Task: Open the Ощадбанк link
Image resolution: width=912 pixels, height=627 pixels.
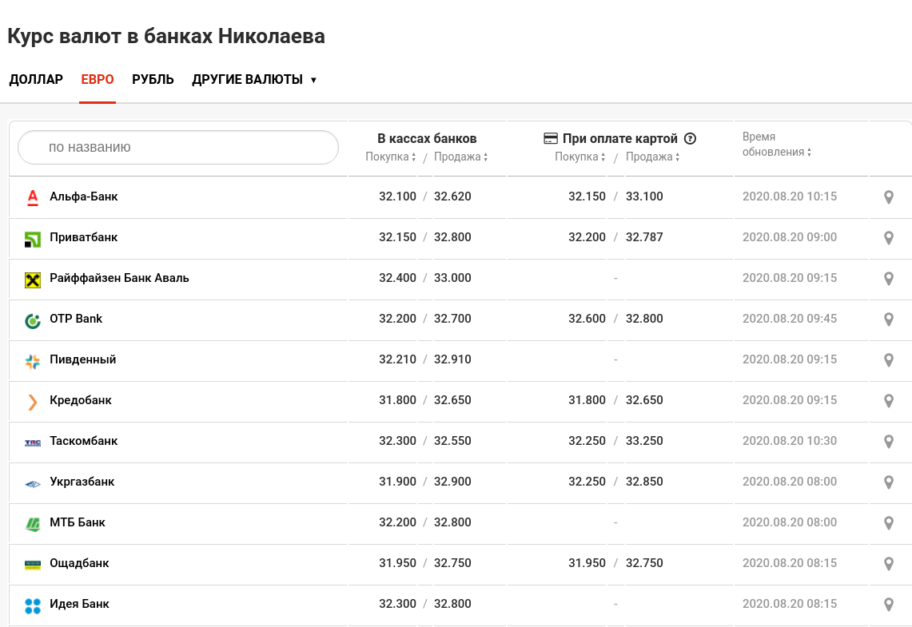Action: point(80,562)
